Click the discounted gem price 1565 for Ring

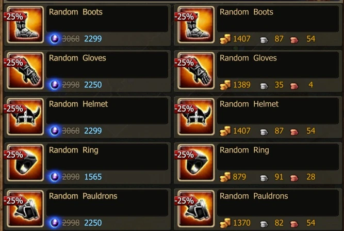[93, 177]
